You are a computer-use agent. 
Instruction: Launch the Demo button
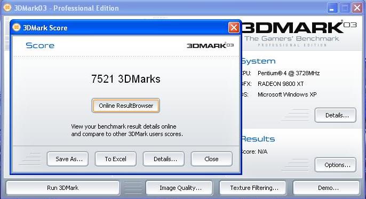327,188
